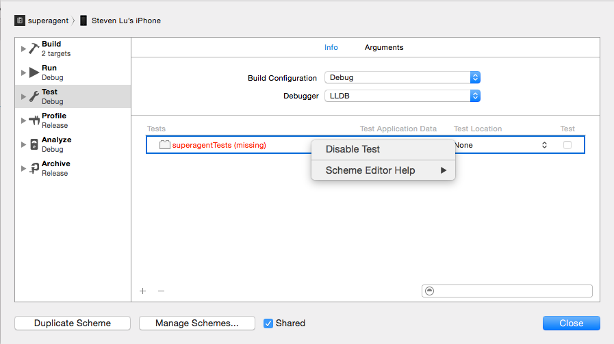
Task: Click the Duplicate Scheme button
Action: [72, 323]
